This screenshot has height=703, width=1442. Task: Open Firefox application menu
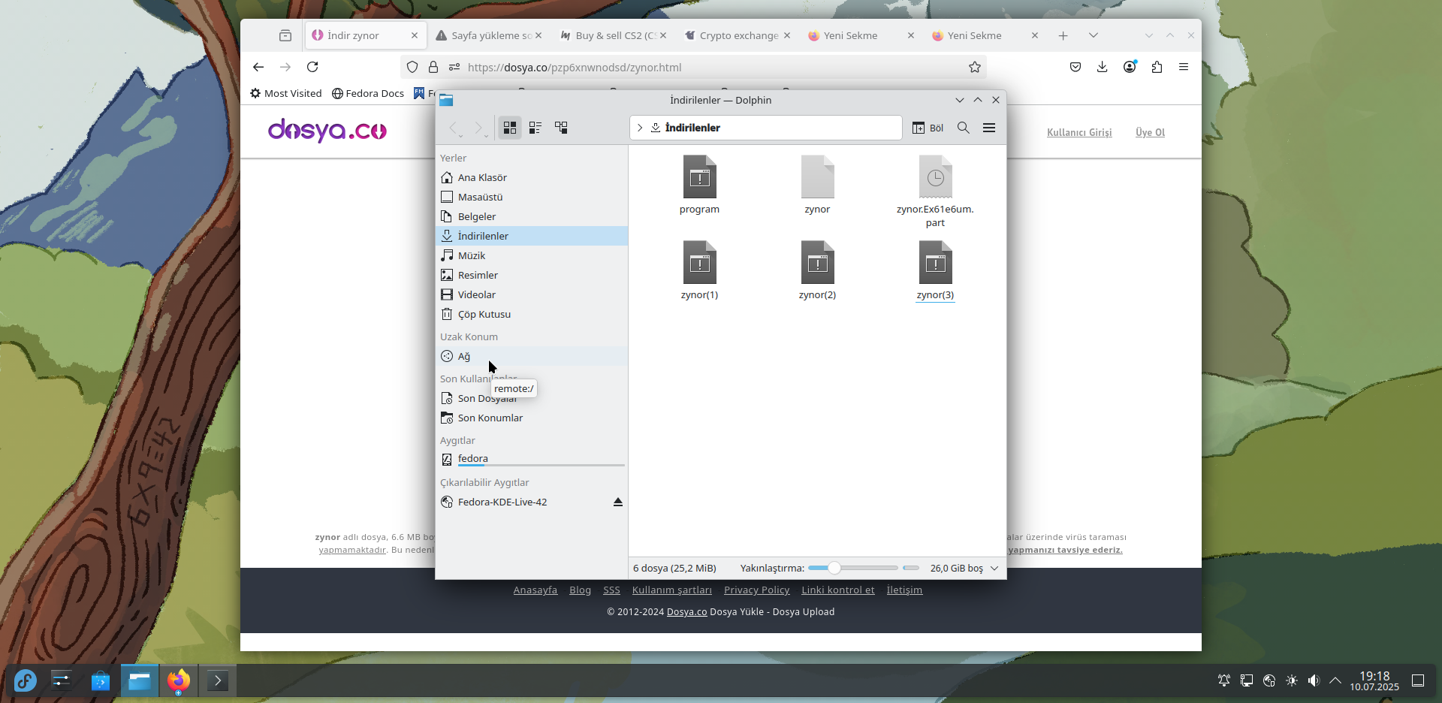(x=1184, y=67)
